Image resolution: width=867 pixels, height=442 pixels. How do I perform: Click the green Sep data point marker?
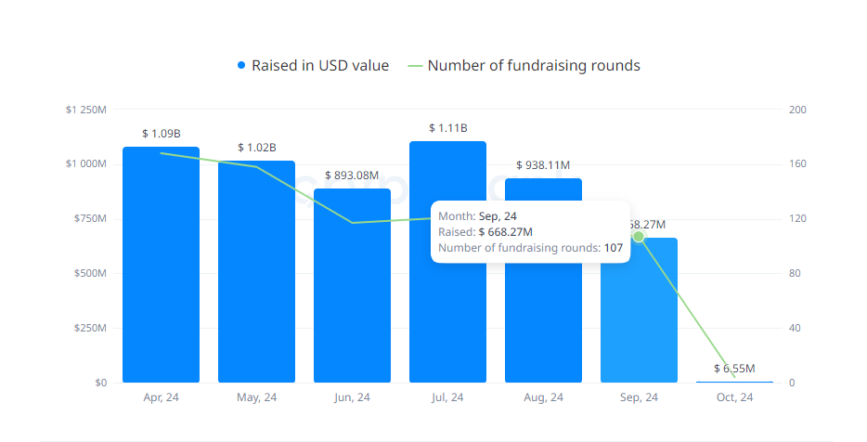point(639,238)
